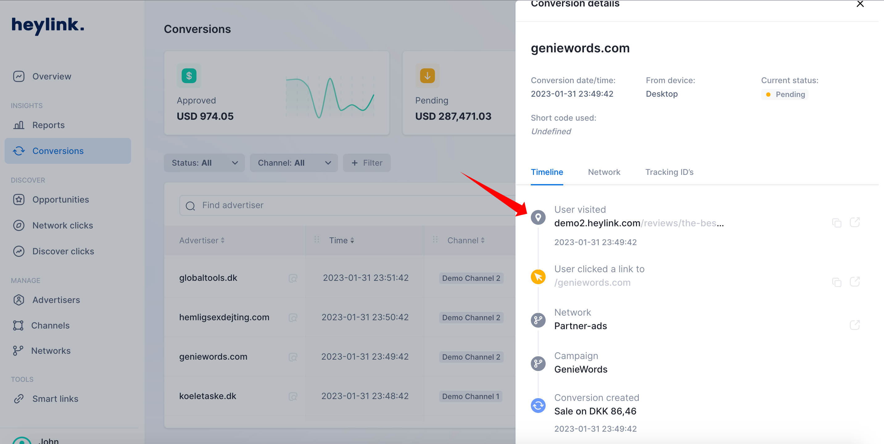884x444 pixels.
Task: Close the Conversion details panel
Action: click(860, 4)
